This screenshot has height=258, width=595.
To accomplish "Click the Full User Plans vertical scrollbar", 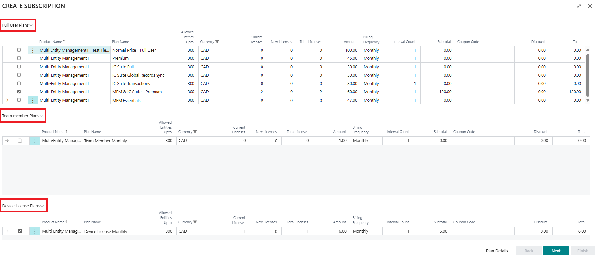I will click(x=588, y=69).
